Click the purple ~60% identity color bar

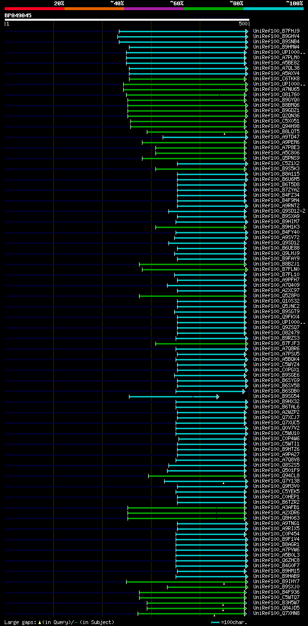tap(154, 9)
